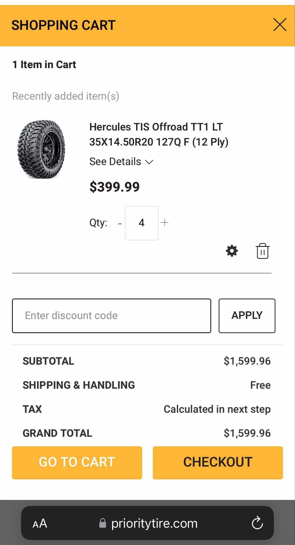Click the $399.99 item price
The height and width of the screenshot is (545, 295).
click(115, 187)
